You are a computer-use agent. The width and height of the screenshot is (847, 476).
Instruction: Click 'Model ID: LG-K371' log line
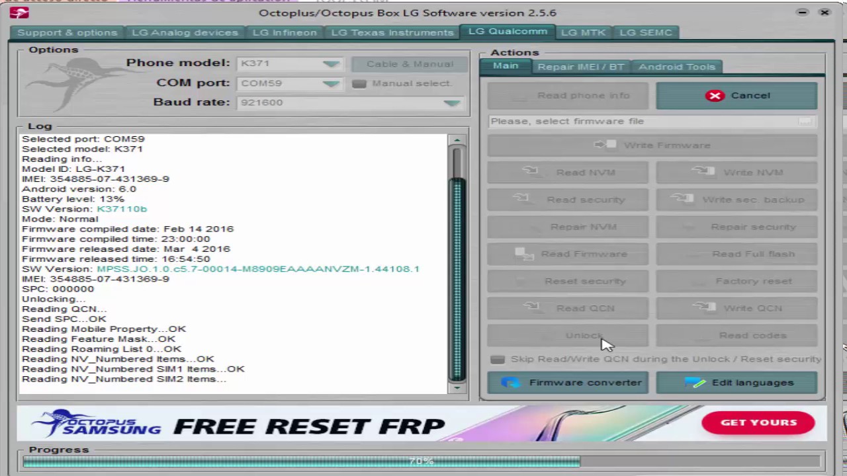tap(73, 169)
